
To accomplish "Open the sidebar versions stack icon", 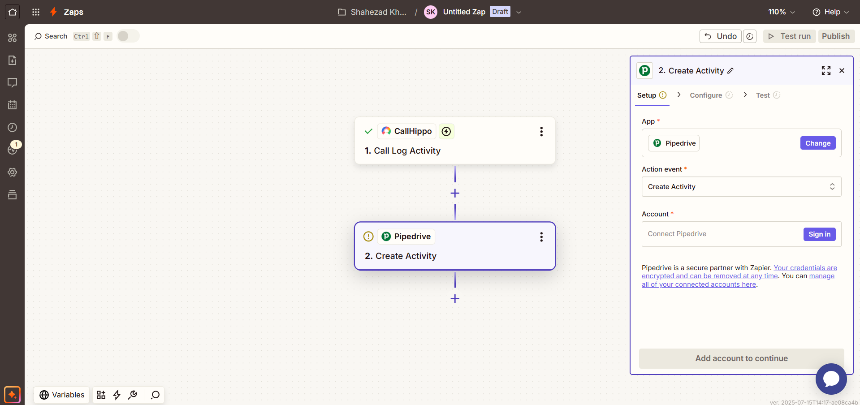I will tap(13, 194).
